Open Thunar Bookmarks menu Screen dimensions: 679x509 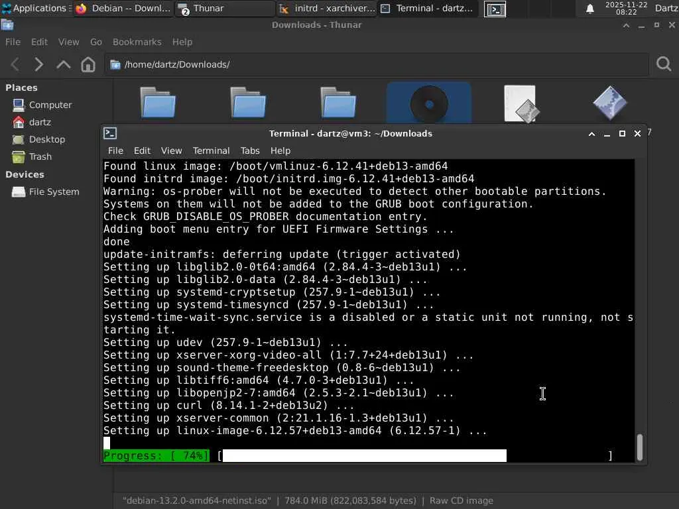pos(137,42)
